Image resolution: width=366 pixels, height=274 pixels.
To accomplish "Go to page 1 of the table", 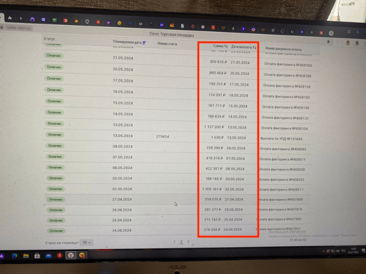I will point(174,241).
